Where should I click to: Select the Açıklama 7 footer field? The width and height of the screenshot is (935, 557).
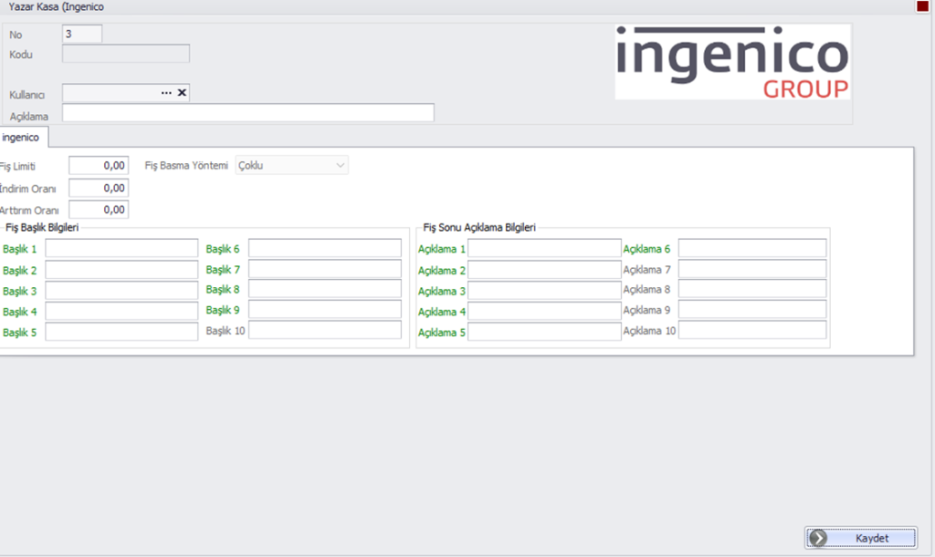click(752, 269)
